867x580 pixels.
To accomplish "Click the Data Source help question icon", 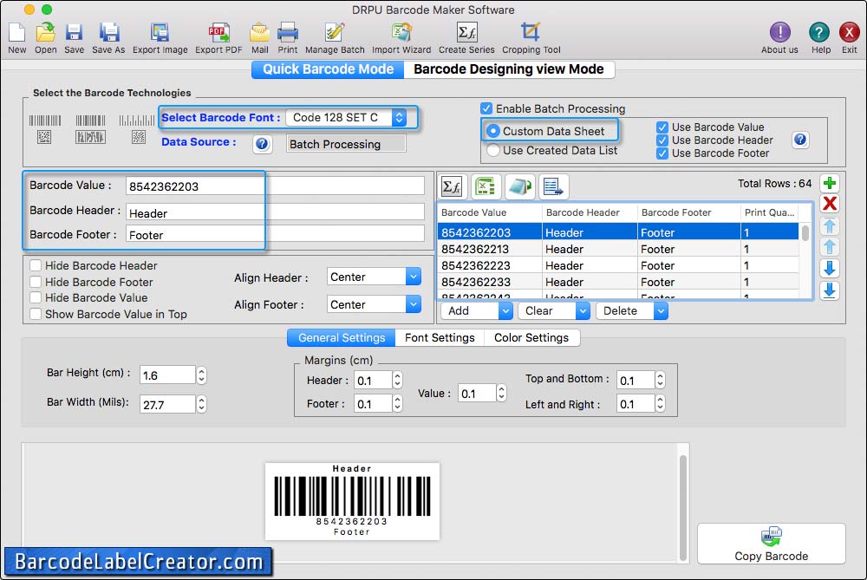I will click(x=262, y=144).
